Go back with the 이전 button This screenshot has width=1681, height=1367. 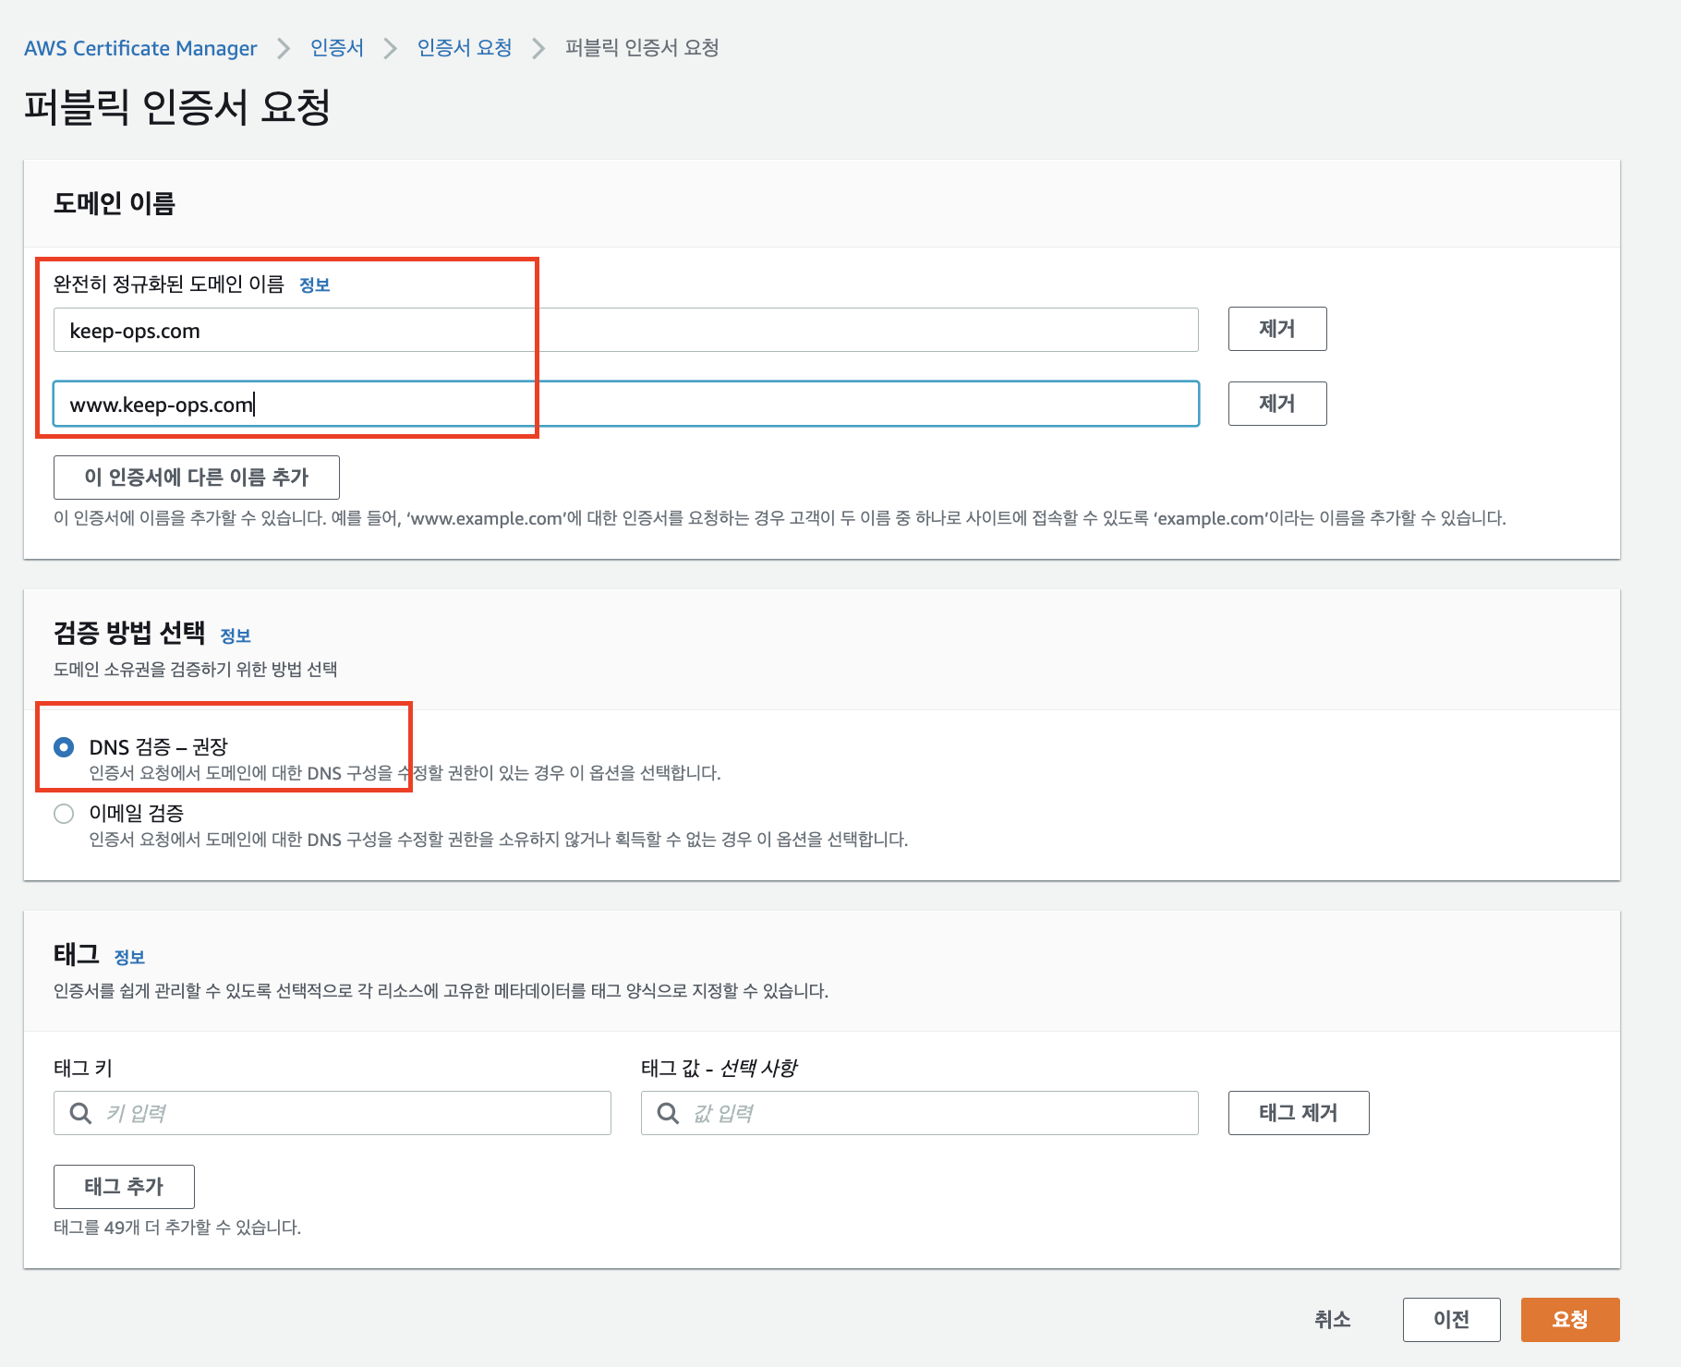point(1452,1320)
